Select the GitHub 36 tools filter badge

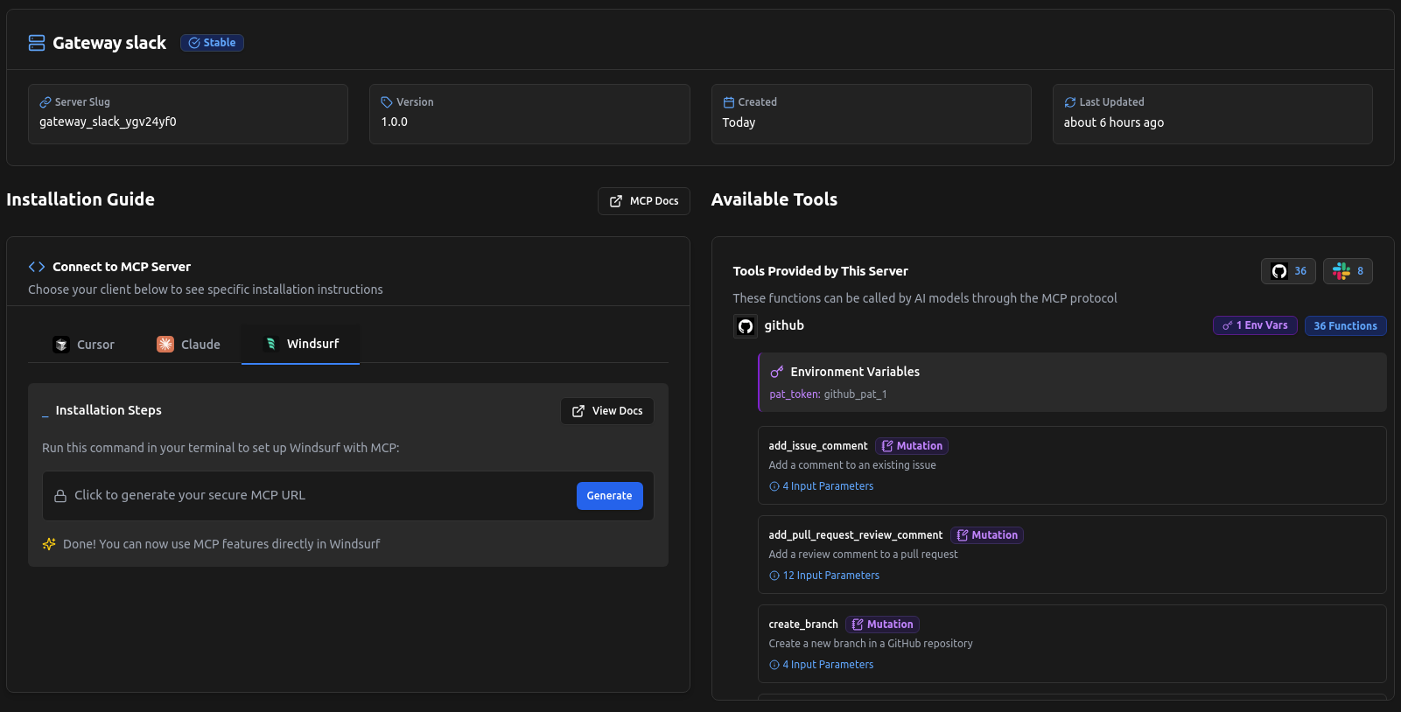click(x=1288, y=271)
